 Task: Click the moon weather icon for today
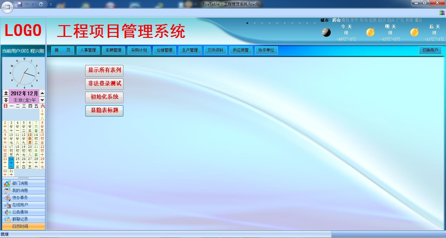pos(326,32)
